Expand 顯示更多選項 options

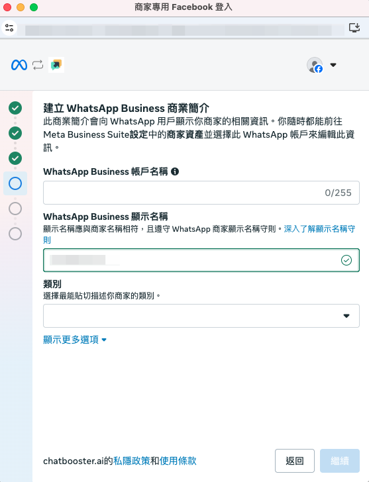click(x=75, y=340)
